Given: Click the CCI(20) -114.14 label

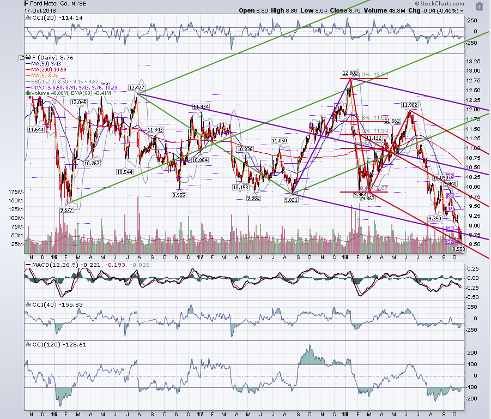Looking at the screenshot, I should pyautogui.click(x=58, y=18).
